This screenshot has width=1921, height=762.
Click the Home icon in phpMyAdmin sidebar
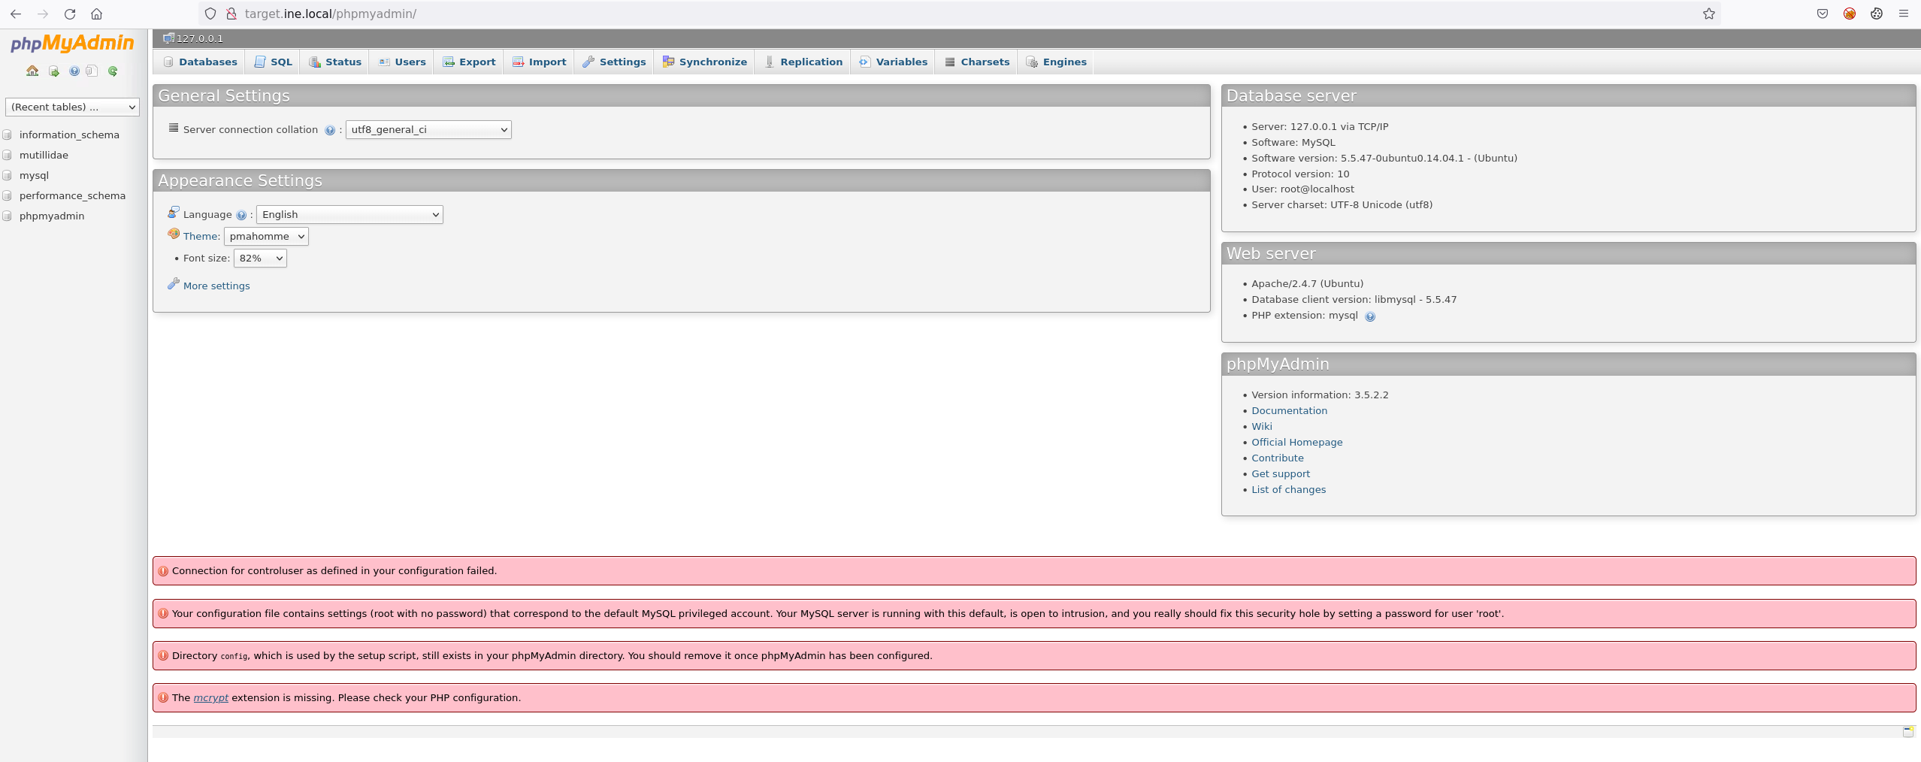pos(32,71)
